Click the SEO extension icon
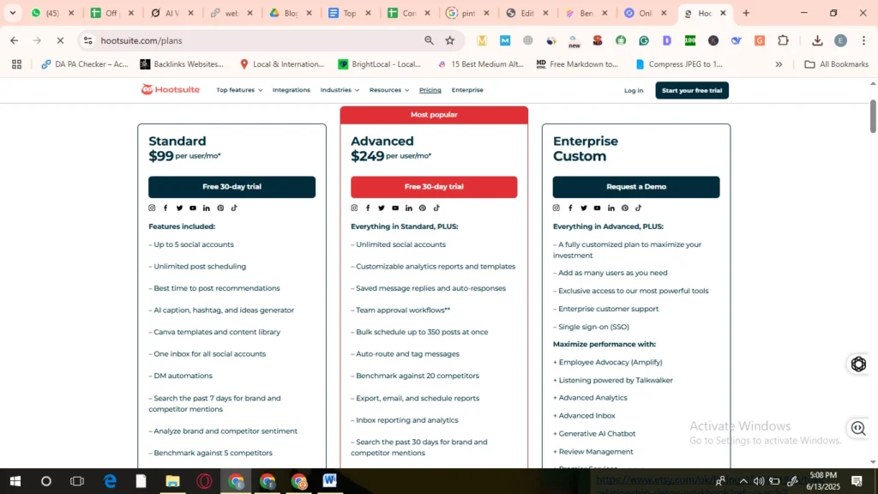Image resolution: width=878 pixels, height=494 pixels. pos(598,40)
